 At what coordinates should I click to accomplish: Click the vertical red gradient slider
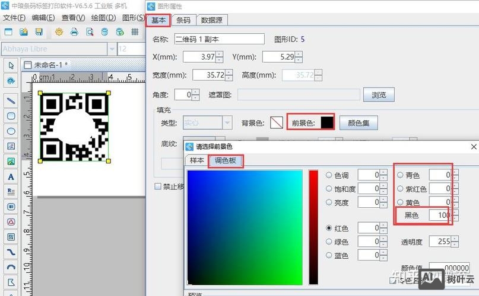pyautogui.click(x=313, y=227)
